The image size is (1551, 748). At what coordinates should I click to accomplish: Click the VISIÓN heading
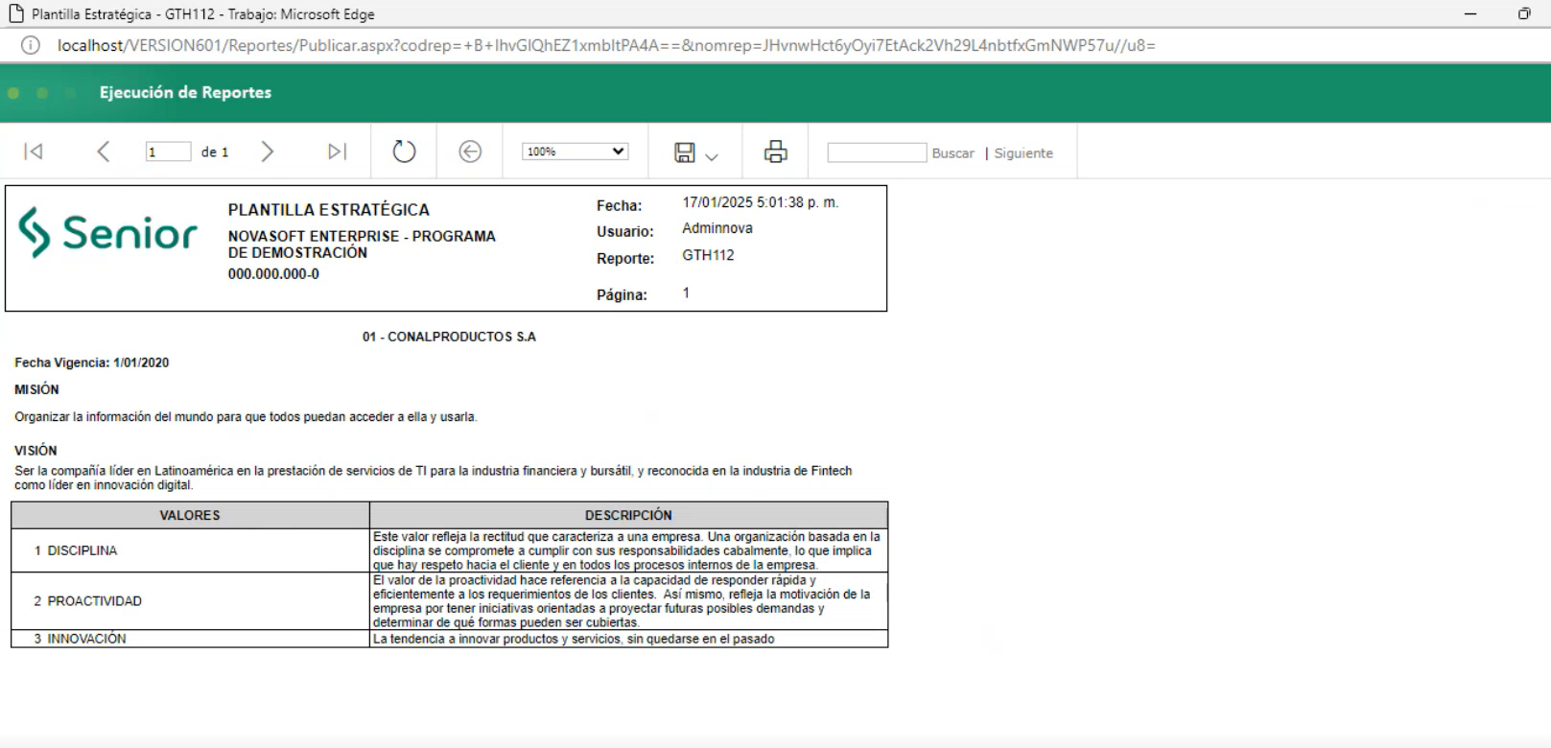(x=35, y=450)
